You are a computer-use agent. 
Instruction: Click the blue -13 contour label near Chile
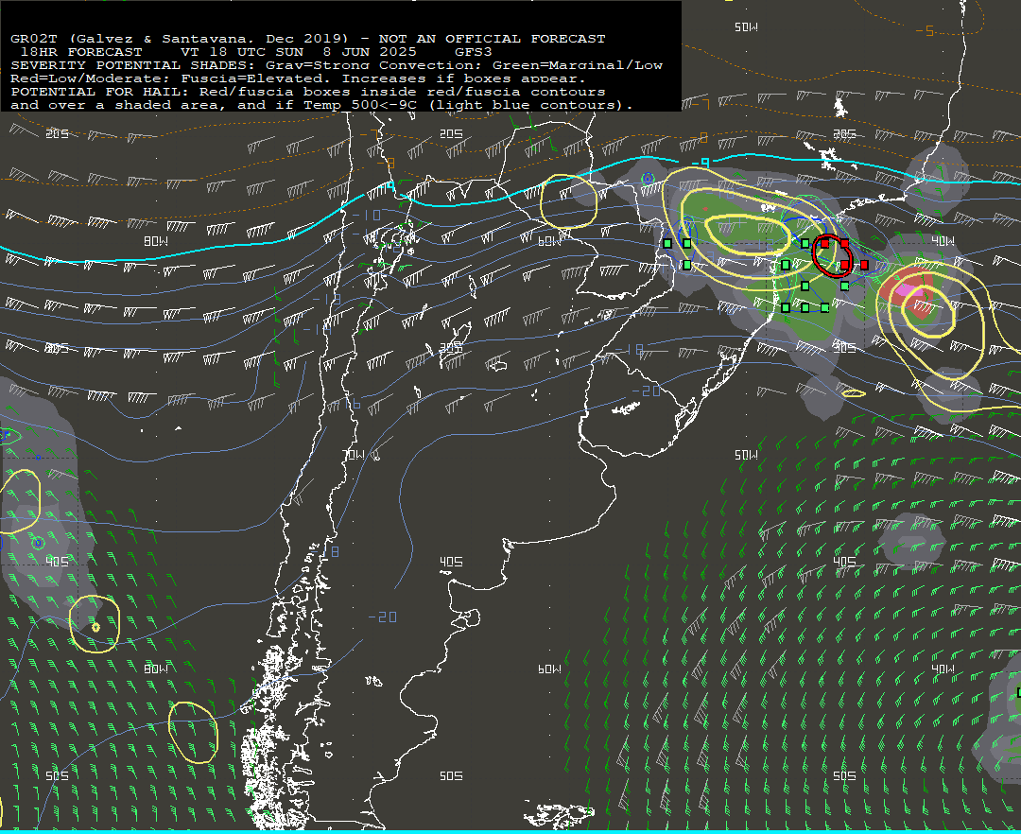pyautogui.click(x=327, y=300)
